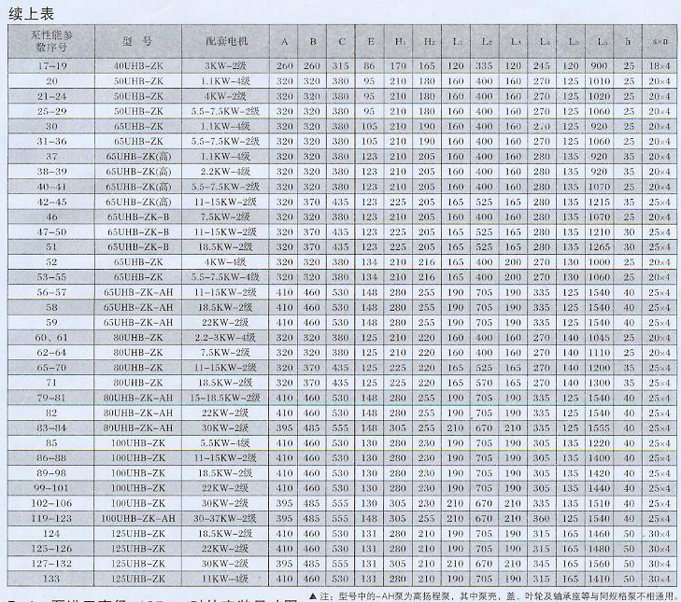
Task: Click the 4KW-1级 motor cell
Action: coord(225,262)
